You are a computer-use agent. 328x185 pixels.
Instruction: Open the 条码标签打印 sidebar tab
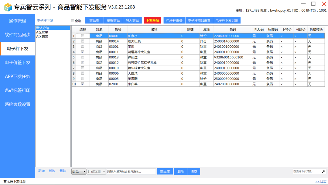18,90
